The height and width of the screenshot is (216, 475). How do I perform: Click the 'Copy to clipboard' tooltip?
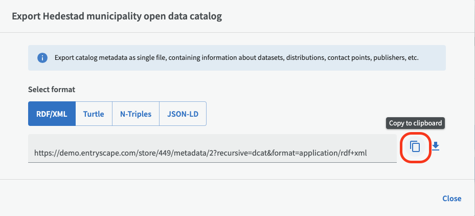[415, 123]
